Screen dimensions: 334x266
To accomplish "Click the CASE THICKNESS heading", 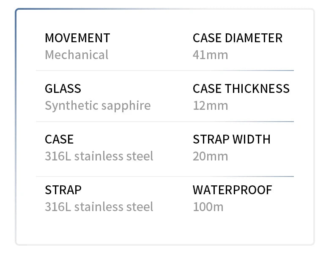I will click(241, 89).
